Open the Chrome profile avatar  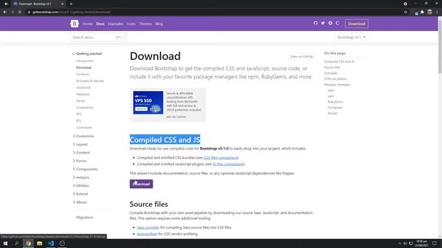(x=430, y=12)
